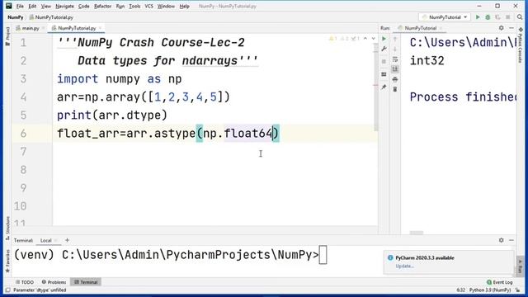The height and width of the screenshot is (297, 528).
Task: Run NumPyTutorial with the green play button in the top toolbar
Action: tap(478, 17)
